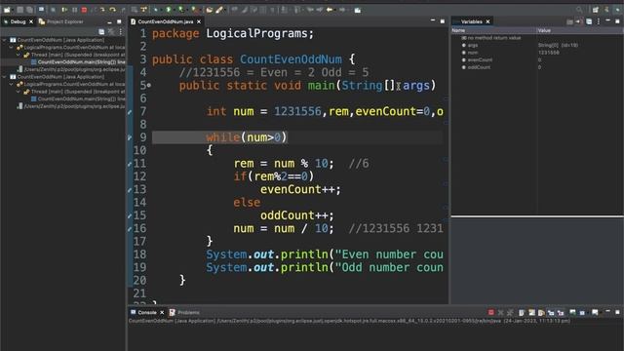
Task: Click the evenCount++ statement in the editor
Action: (300, 190)
